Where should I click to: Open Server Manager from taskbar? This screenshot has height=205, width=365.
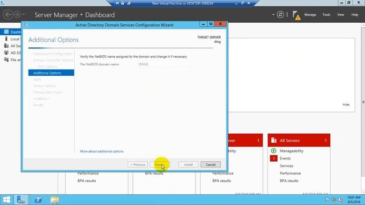pos(21,200)
